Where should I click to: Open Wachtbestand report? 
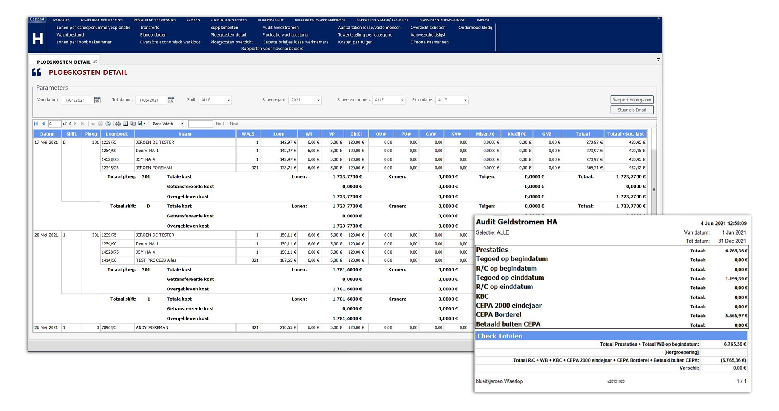pos(70,35)
